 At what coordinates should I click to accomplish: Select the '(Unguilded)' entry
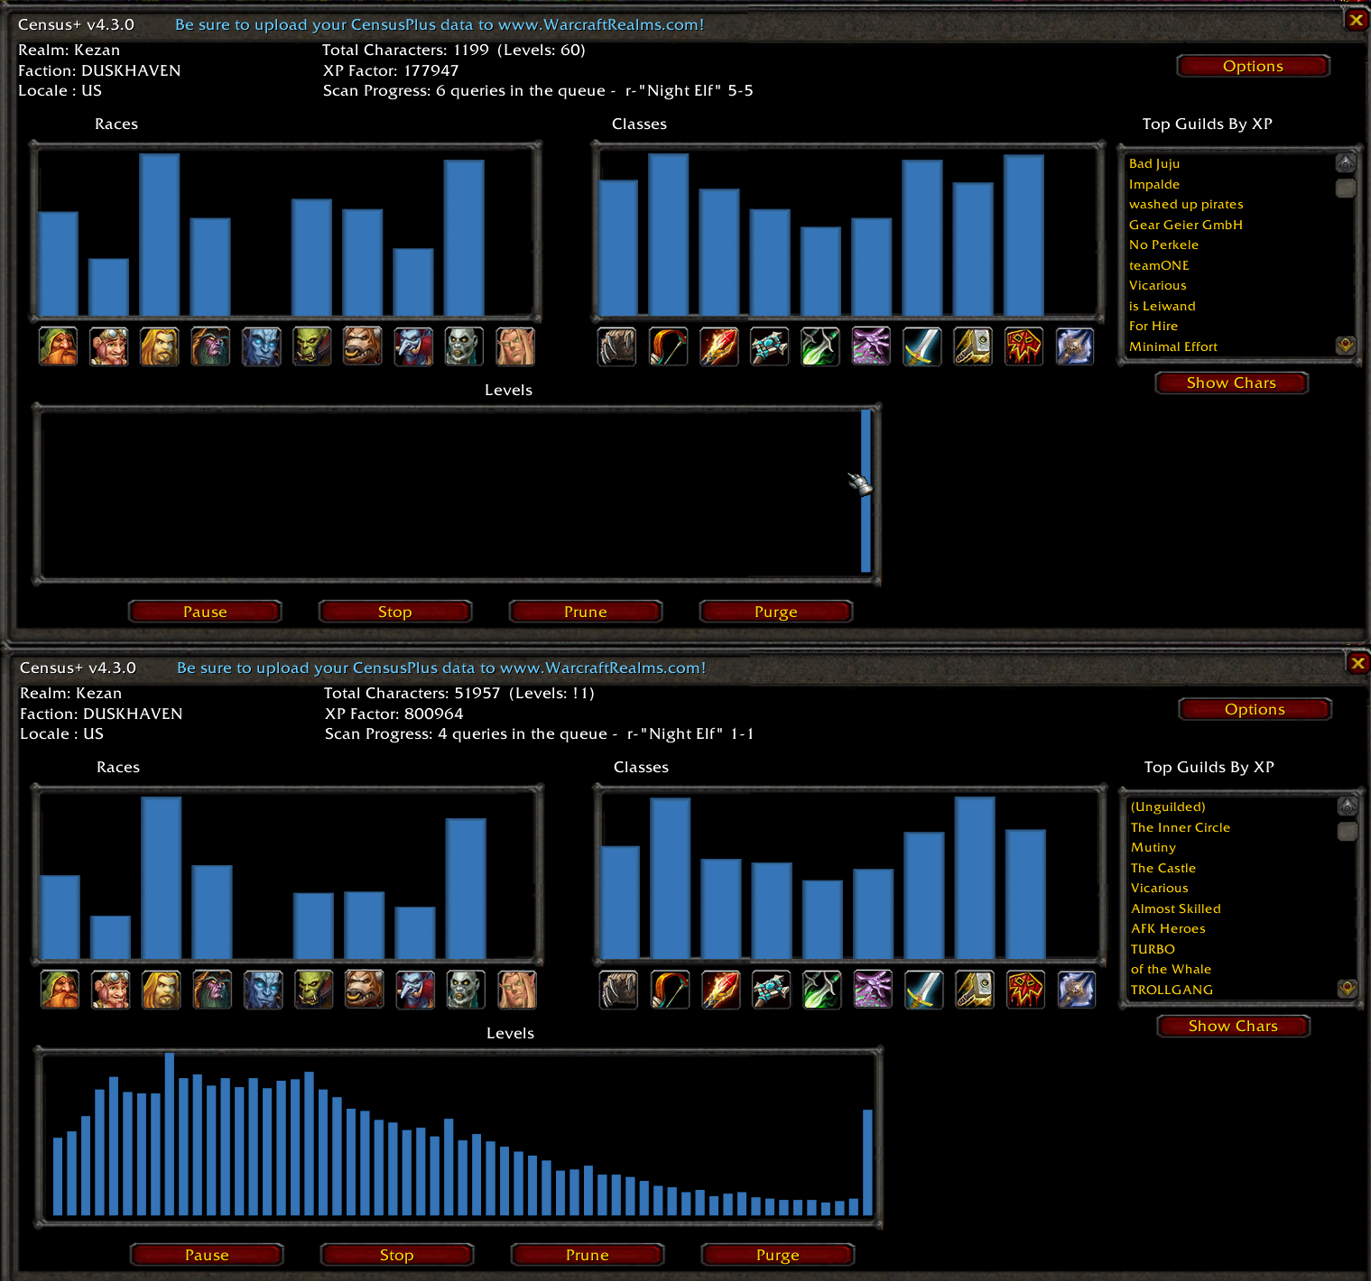click(1168, 806)
